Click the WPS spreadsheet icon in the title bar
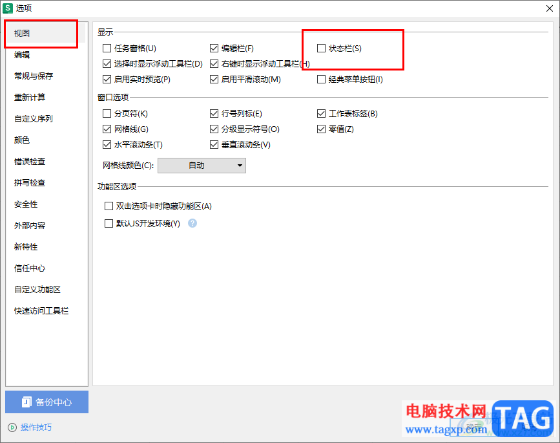This screenshot has width=560, height=443. (8, 8)
